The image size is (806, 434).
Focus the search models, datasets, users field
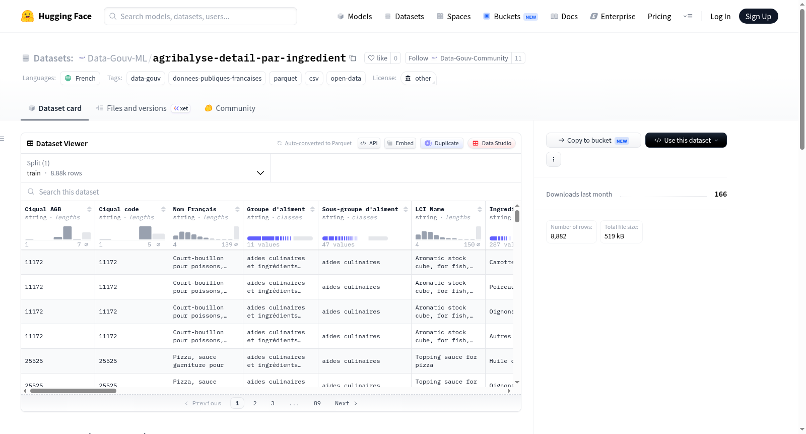click(x=200, y=16)
